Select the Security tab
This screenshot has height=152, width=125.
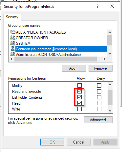(x=12, y=17)
